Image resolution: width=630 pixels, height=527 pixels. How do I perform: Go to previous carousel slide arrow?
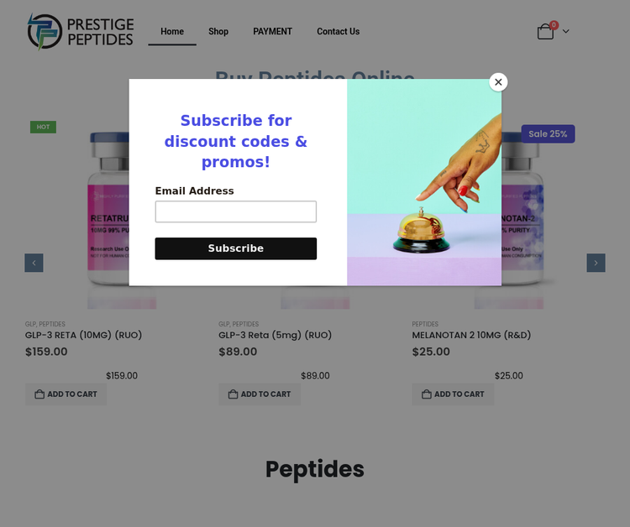[x=34, y=263]
